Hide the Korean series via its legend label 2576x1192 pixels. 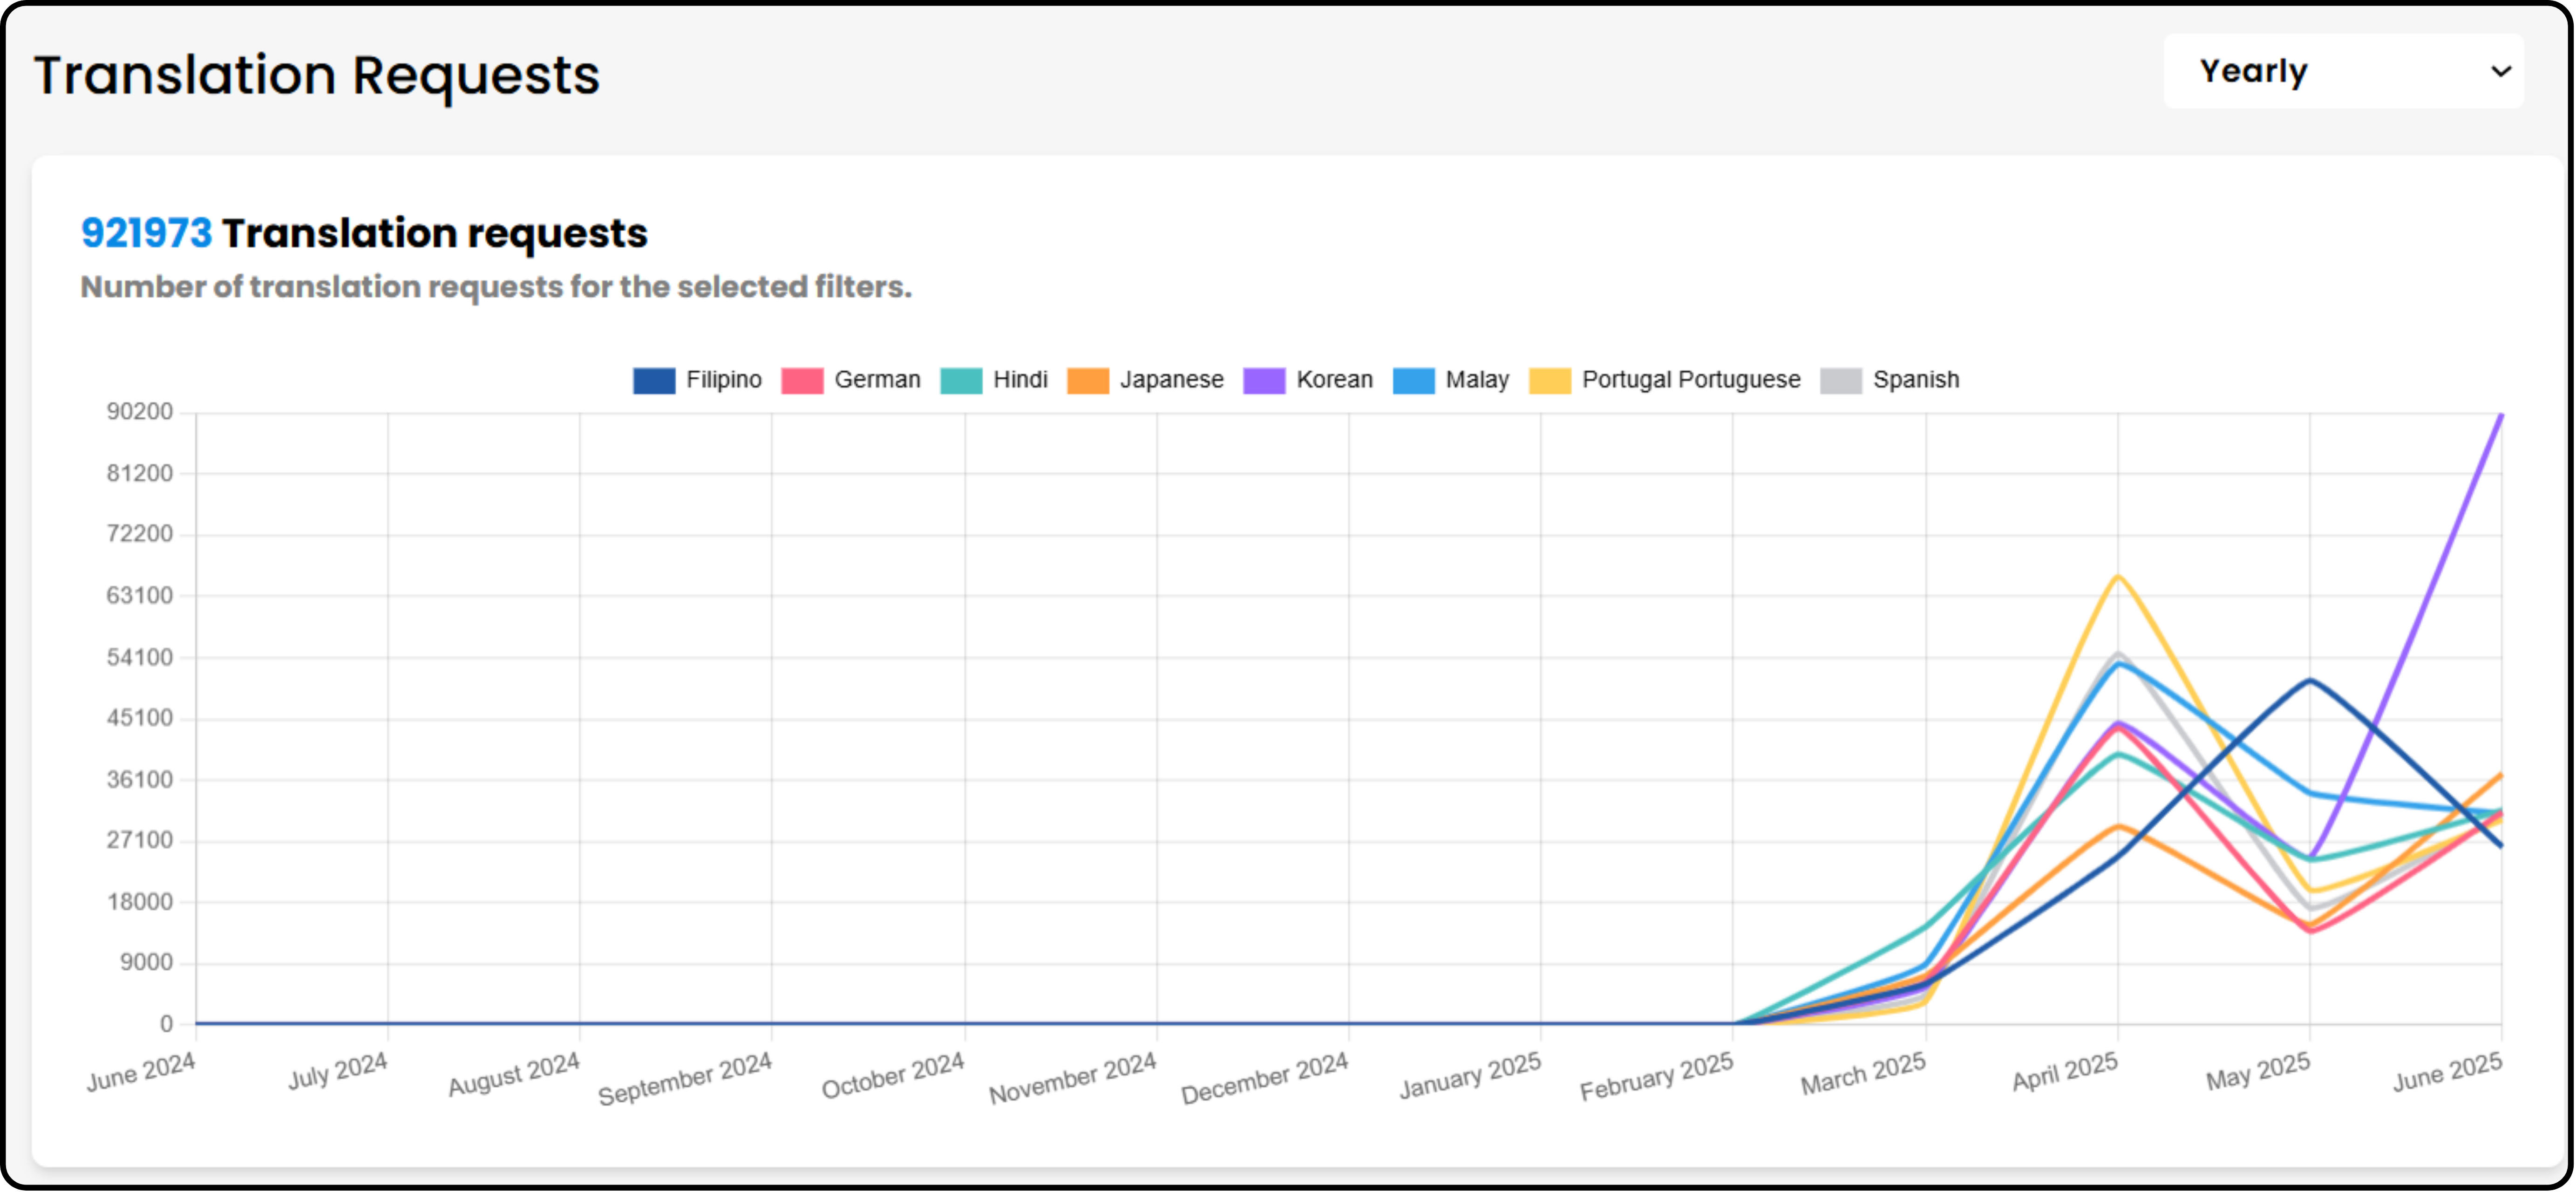point(1334,380)
